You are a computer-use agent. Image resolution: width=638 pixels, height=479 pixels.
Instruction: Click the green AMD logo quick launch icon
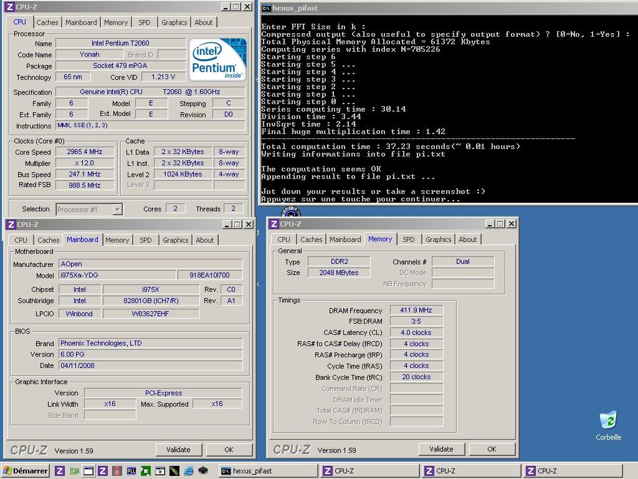tap(145, 471)
